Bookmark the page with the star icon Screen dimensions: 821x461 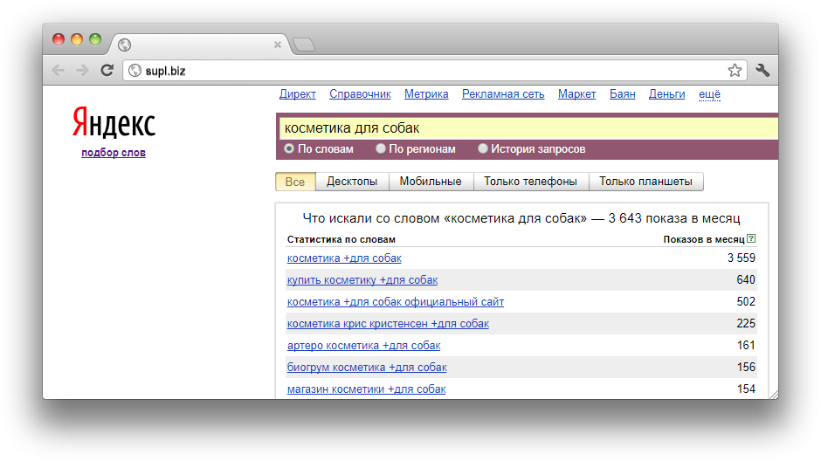pyautogui.click(x=735, y=70)
